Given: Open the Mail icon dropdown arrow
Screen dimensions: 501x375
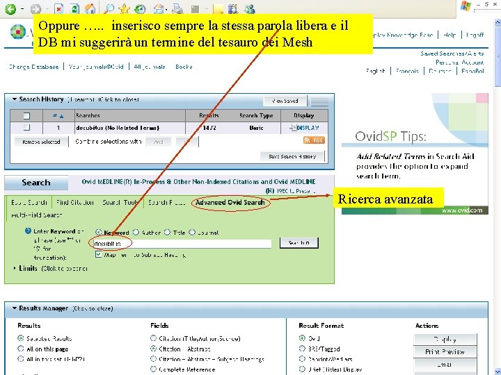Looking at the screenshot, I should point(166,10).
